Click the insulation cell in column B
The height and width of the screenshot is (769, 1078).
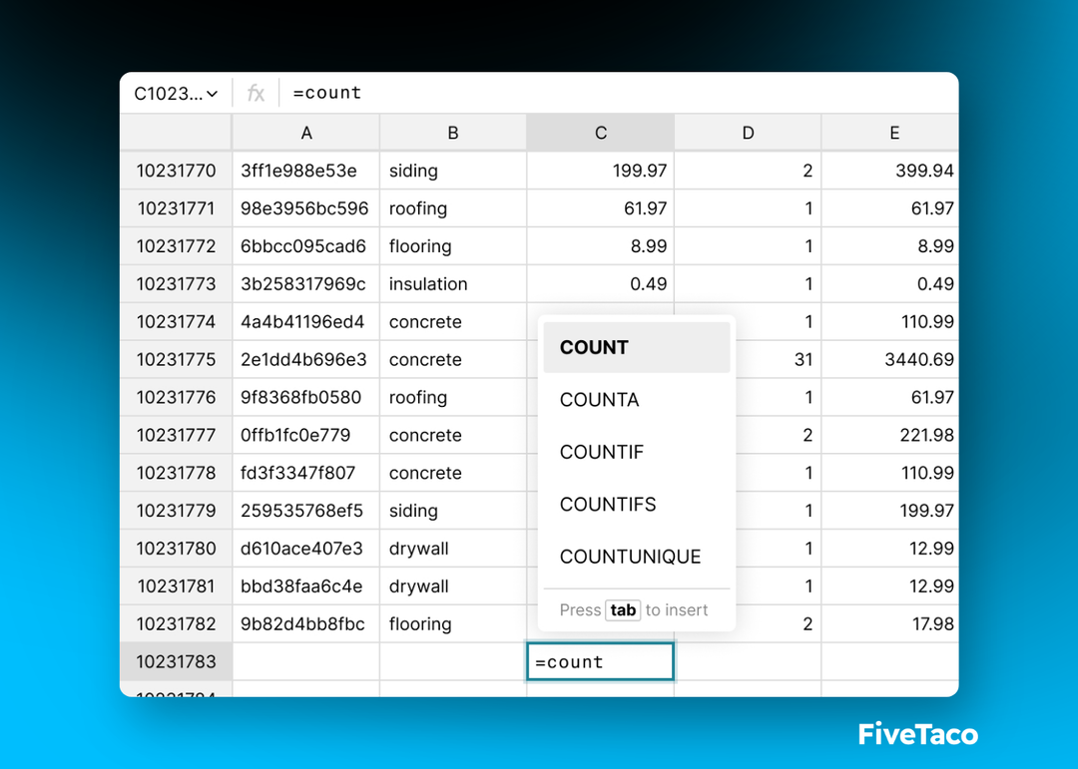(453, 284)
